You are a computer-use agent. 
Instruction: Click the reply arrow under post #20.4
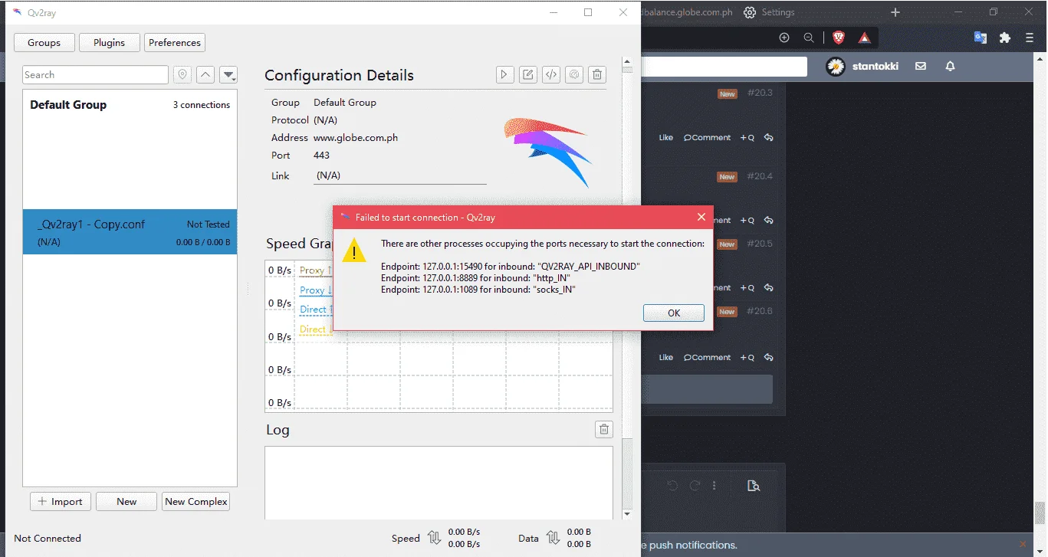(x=768, y=221)
